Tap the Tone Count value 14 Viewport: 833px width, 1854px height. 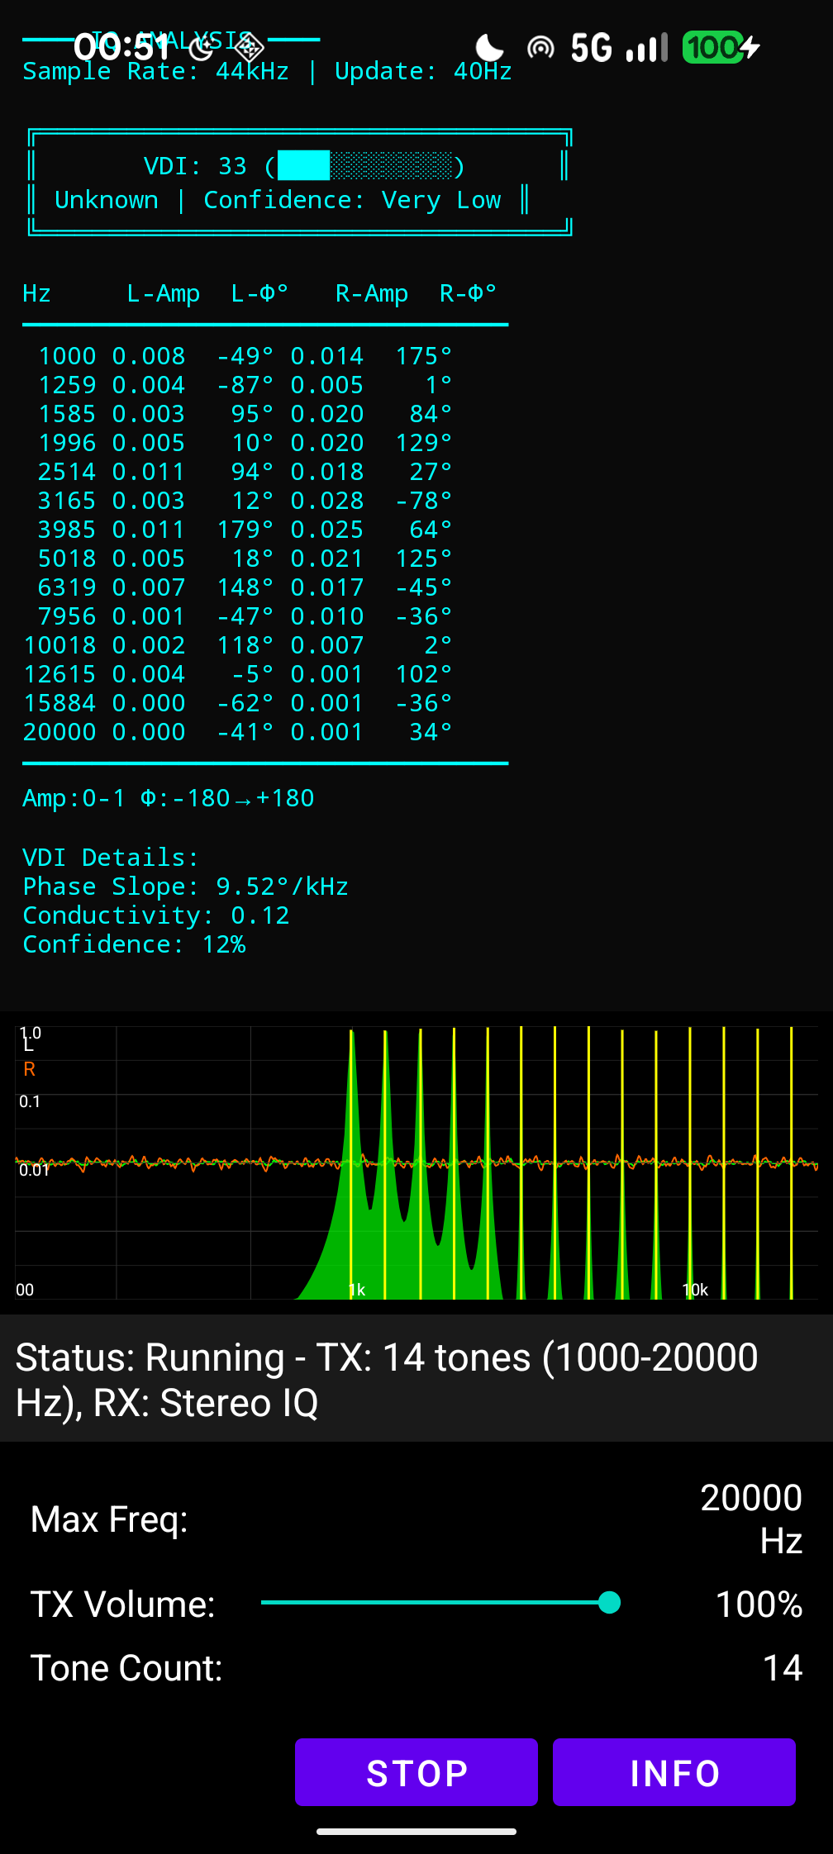tap(782, 1668)
